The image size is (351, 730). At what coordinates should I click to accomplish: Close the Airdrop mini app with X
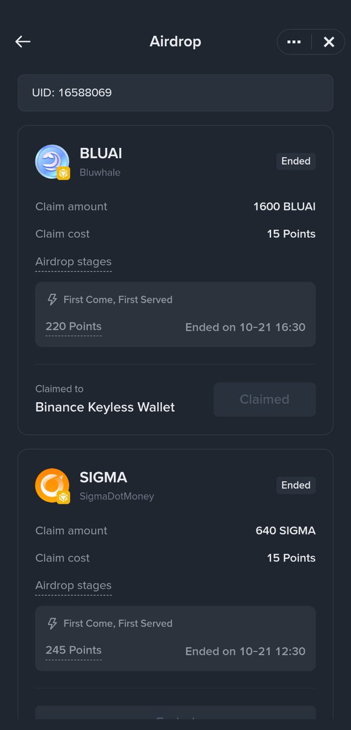(329, 42)
